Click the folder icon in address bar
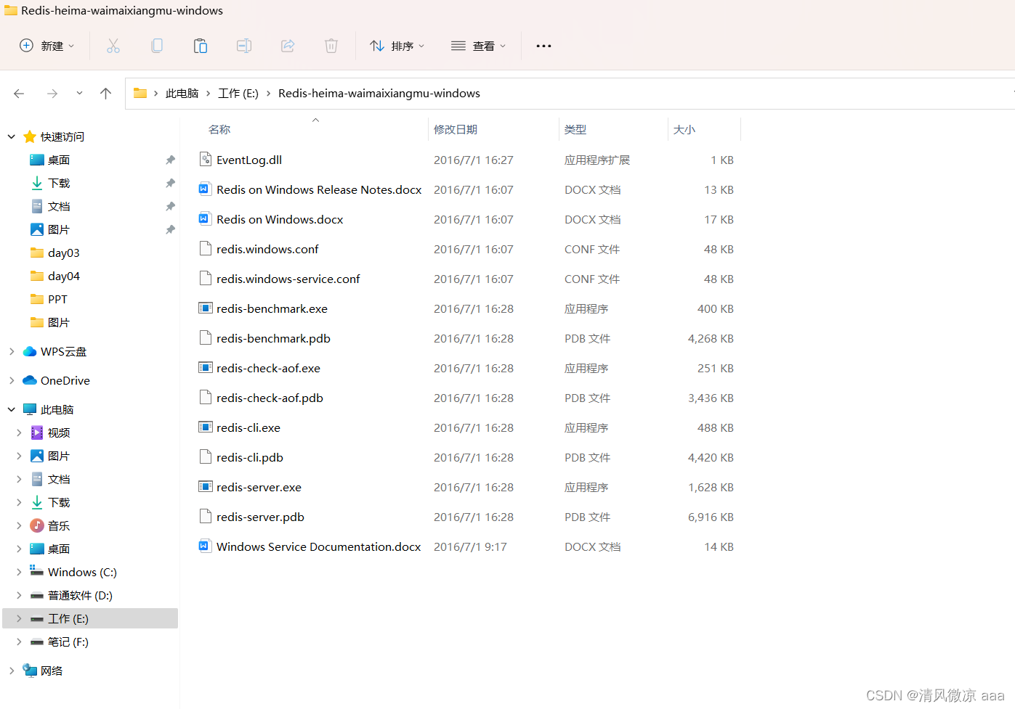Screen dimensions: 1015x709 click(140, 93)
